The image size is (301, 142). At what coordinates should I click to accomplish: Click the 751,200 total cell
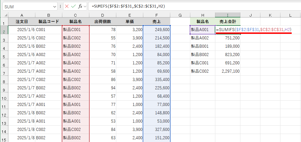click(228, 38)
